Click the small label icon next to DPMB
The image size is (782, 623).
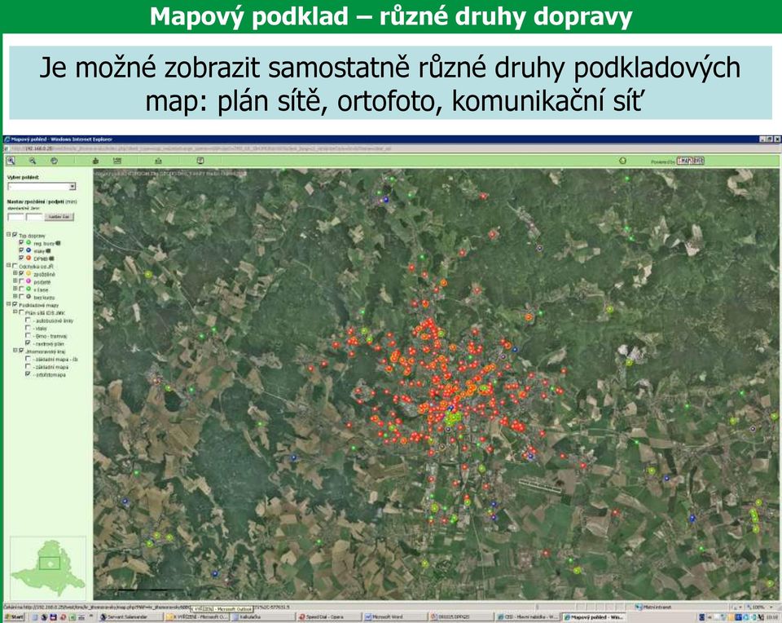click(x=52, y=258)
